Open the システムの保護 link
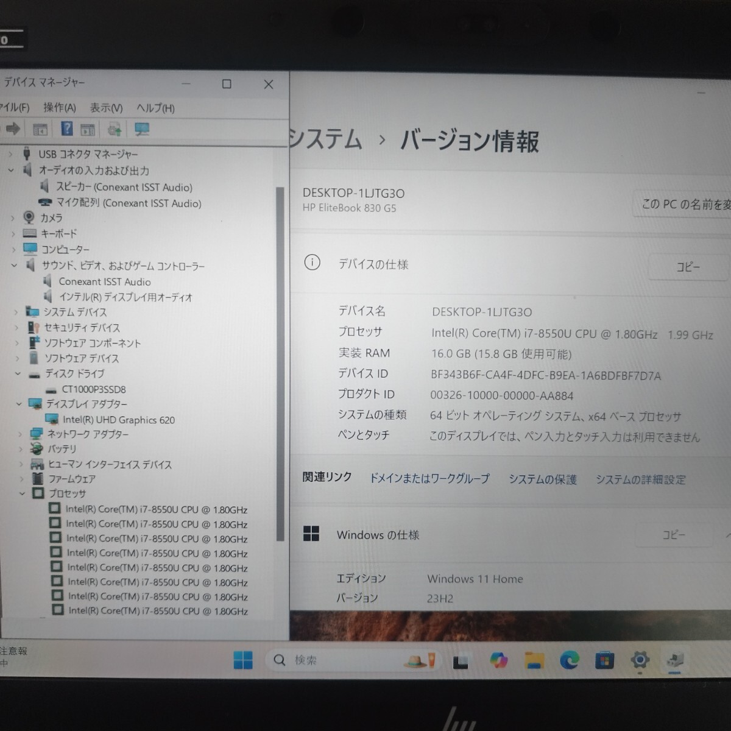Image resolution: width=731 pixels, height=731 pixels. [x=542, y=479]
